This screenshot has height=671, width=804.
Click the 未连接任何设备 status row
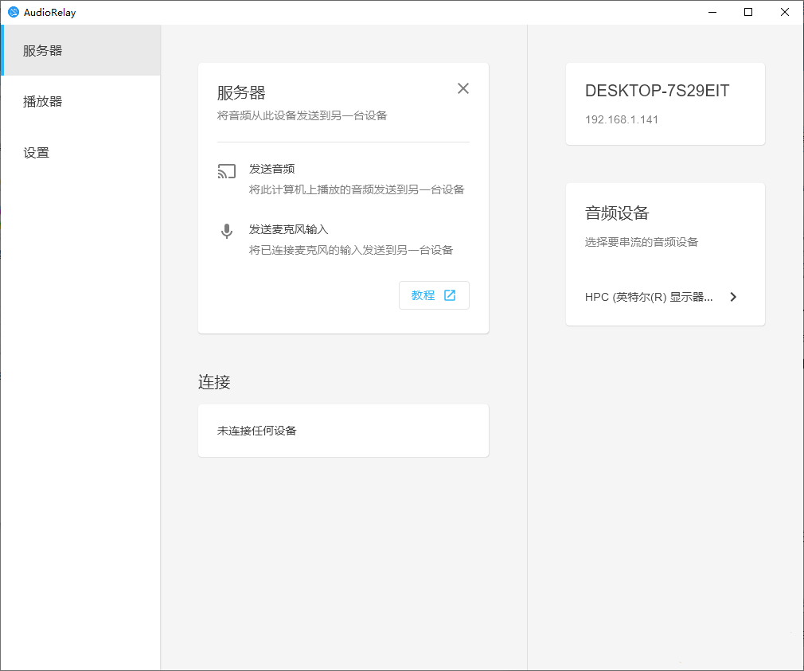tap(343, 431)
